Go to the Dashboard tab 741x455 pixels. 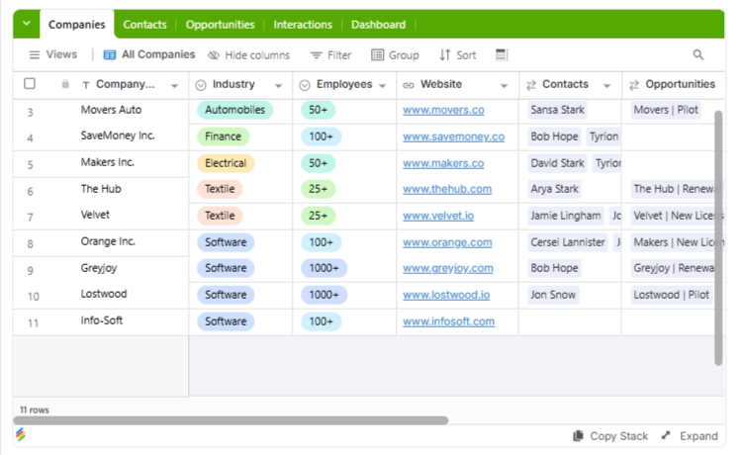click(x=378, y=25)
